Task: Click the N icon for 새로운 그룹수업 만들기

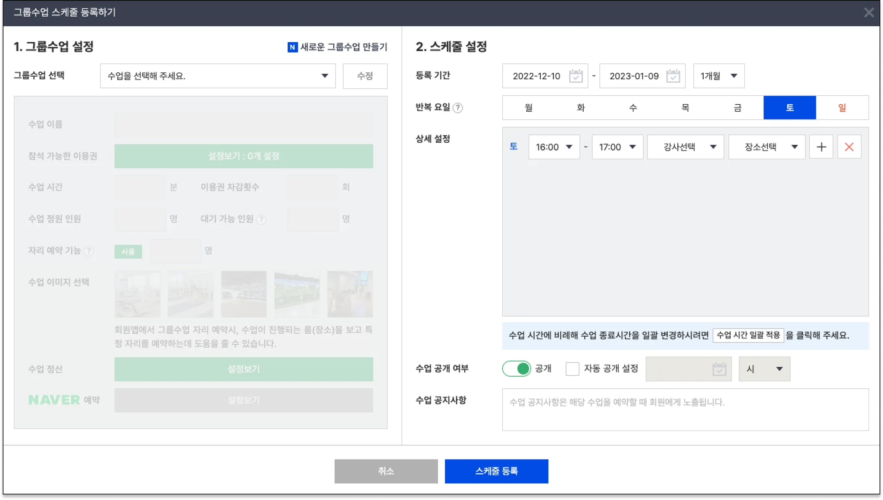Action: 292,47
